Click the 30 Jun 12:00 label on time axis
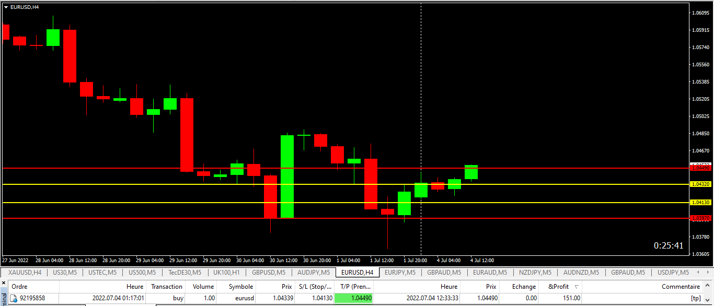The width and height of the screenshot is (714, 306). pyautogui.click(x=283, y=260)
